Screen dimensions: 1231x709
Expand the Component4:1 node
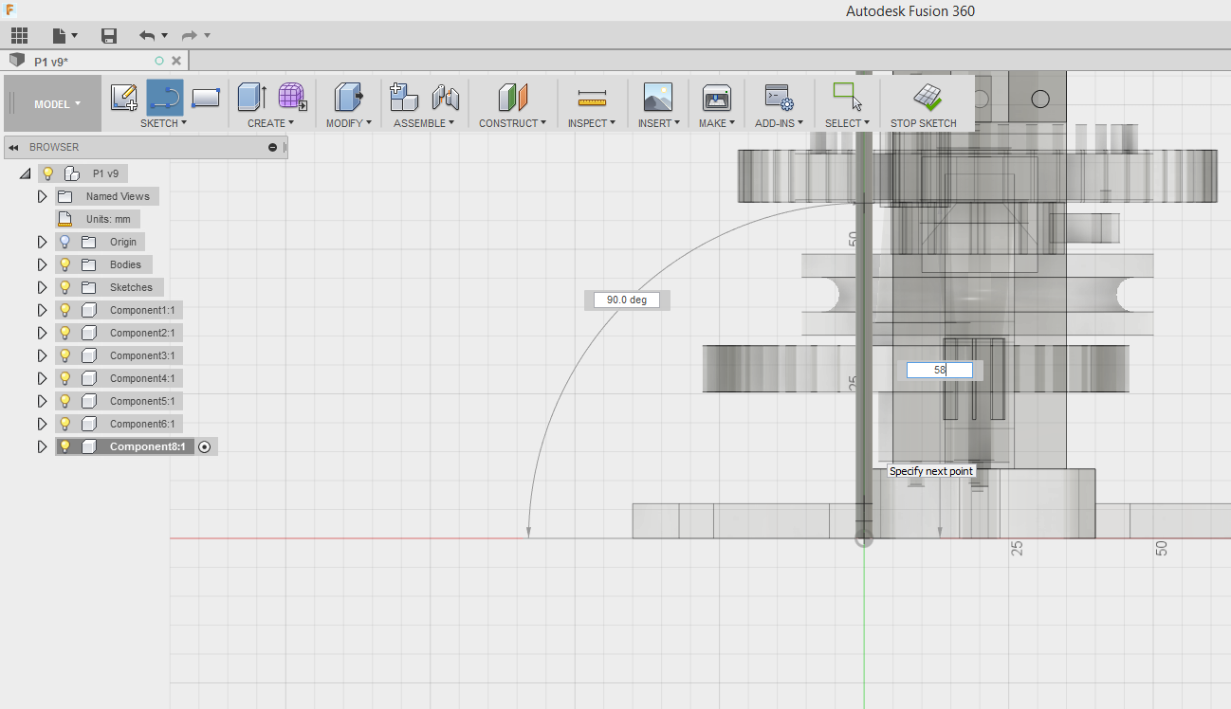click(x=42, y=378)
